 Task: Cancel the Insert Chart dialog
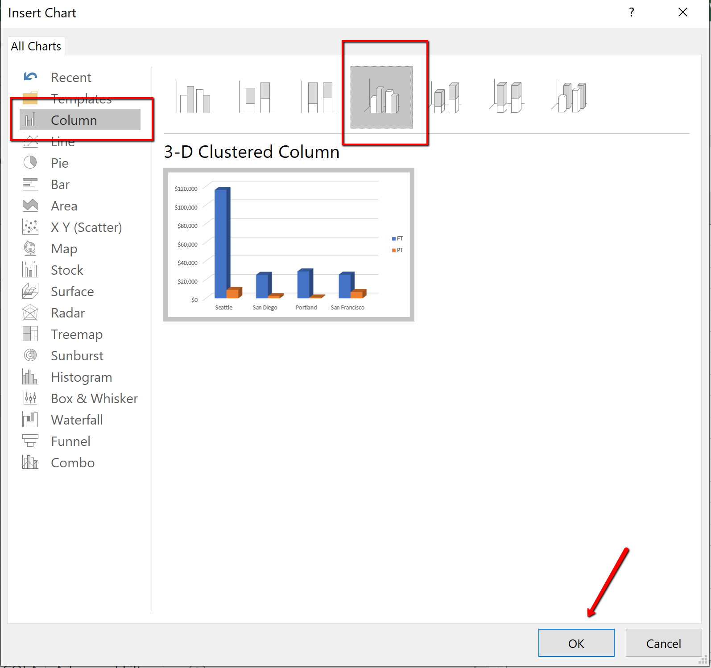pos(664,643)
